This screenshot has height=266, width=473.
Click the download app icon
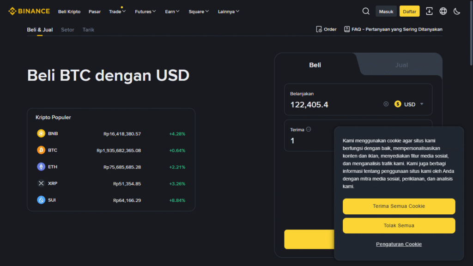pos(429,11)
